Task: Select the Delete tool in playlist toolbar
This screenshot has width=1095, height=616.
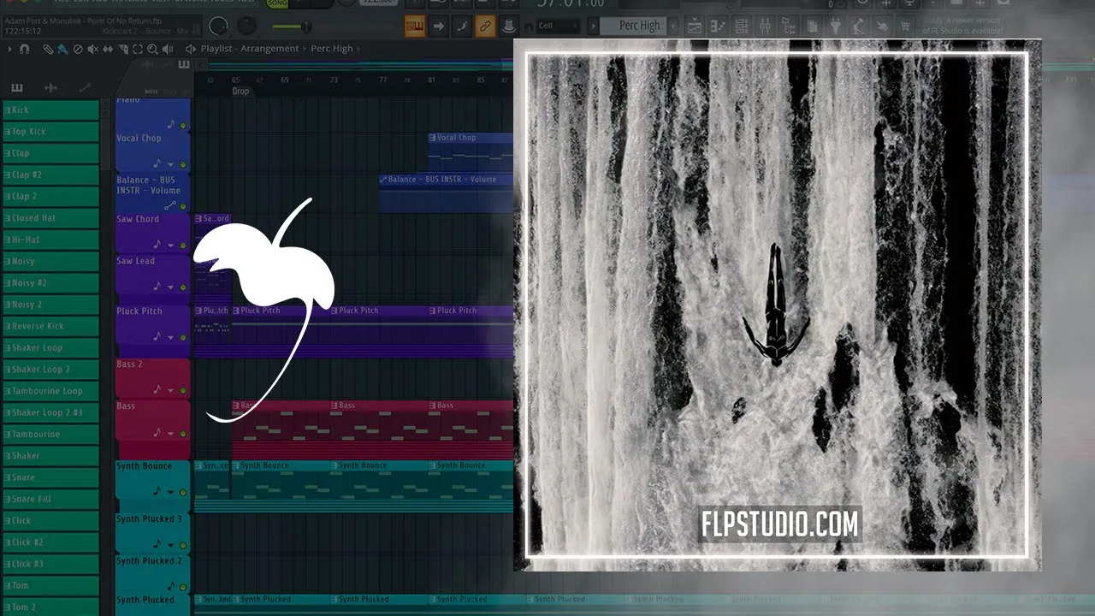Action: point(77,49)
